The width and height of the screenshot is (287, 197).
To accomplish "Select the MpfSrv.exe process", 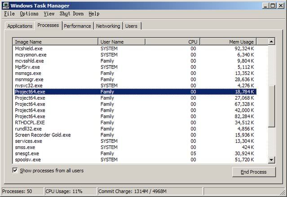I will (x=136, y=67).
